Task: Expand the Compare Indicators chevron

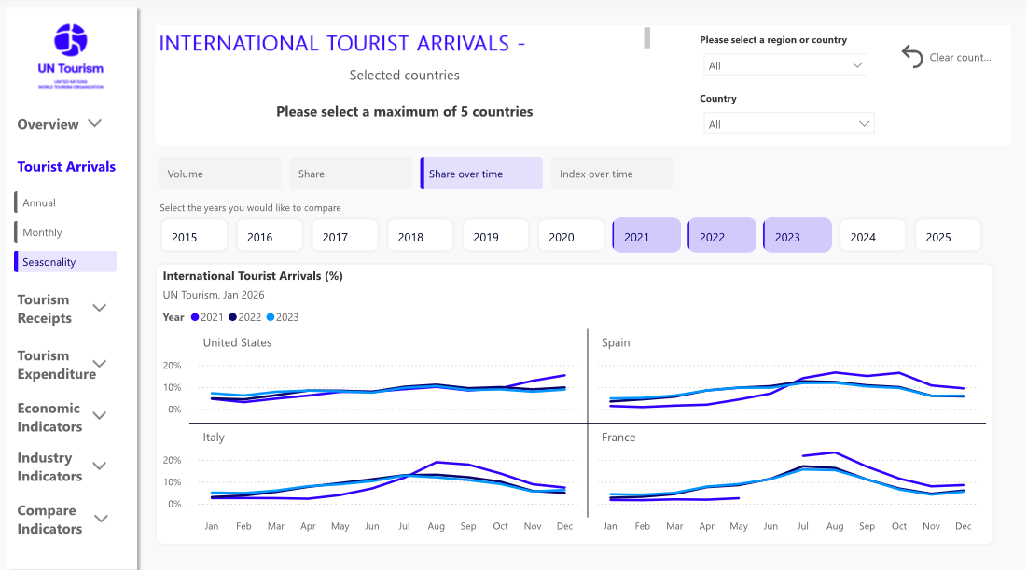Action: [x=102, y=519]
